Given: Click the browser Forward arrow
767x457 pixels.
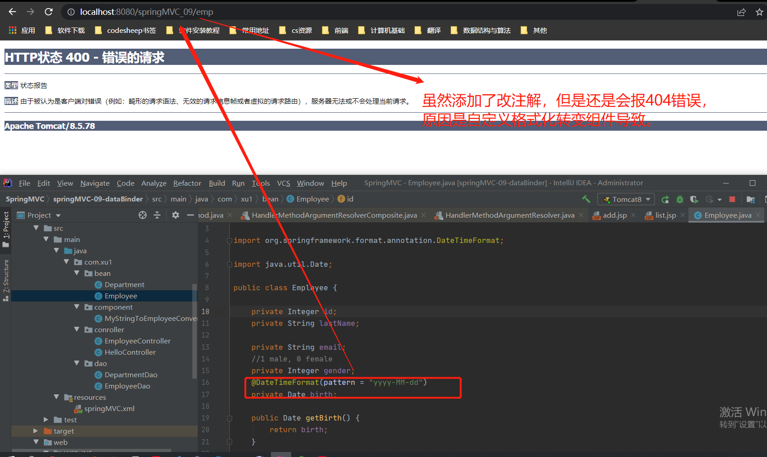Looking at the screenshot, I should pyautogui.click(x=30, y=12).
